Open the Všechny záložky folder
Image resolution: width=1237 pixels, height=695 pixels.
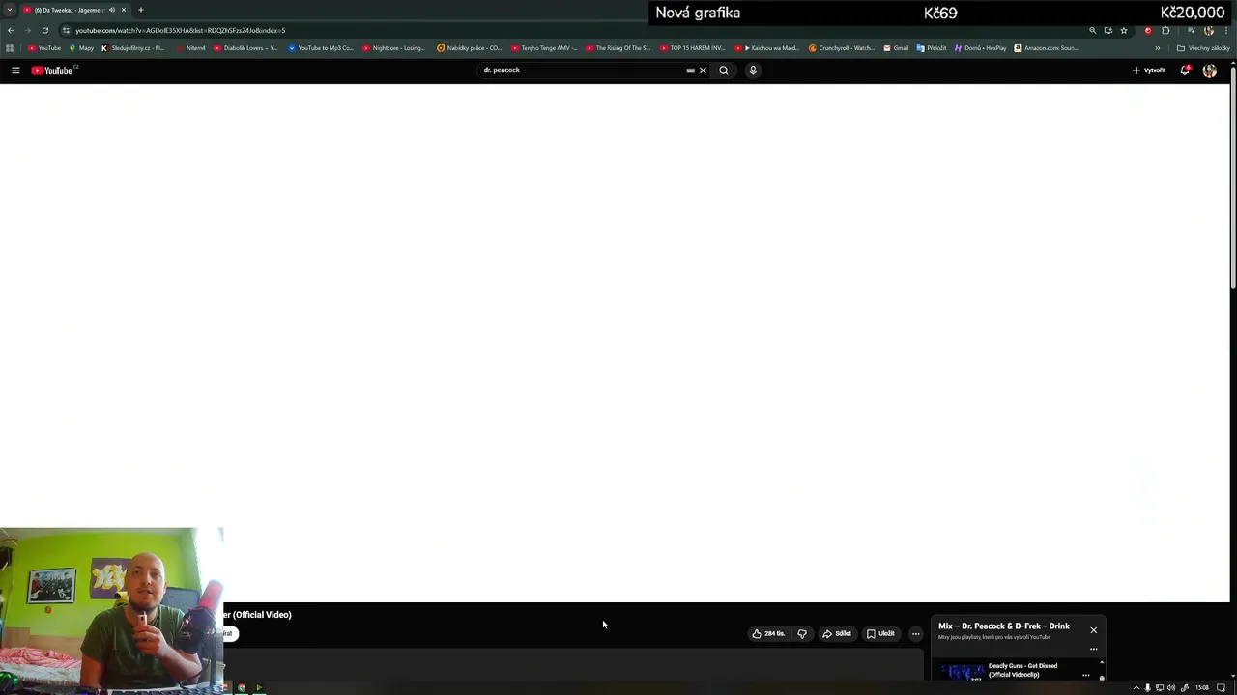(x=1203, y=48)
